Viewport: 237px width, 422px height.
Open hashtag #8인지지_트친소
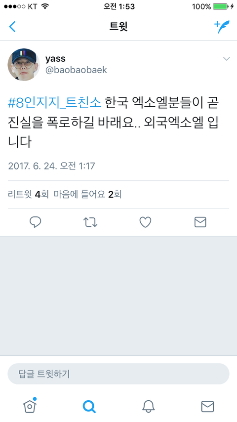tap(54, 103)
